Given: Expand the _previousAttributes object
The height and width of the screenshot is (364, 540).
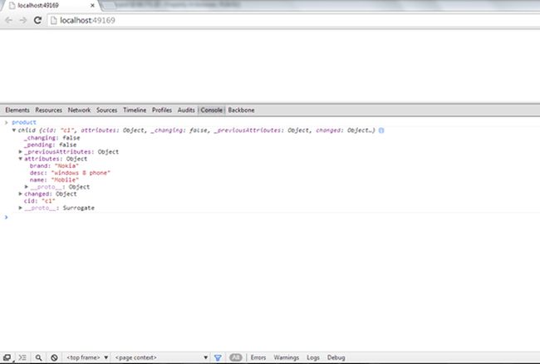Looking at the screenshot, I should [x=20, y=151].
